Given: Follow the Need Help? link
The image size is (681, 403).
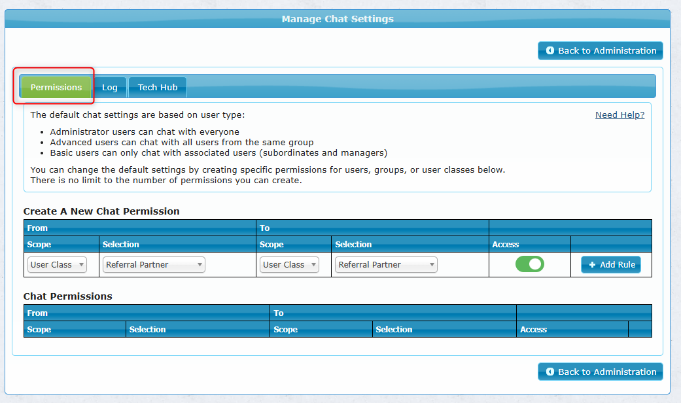Looking at the screenshot, I should [x=620, y=115].
